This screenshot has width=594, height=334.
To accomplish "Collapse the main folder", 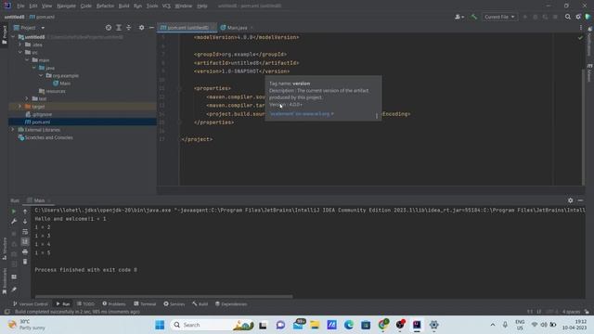I will [27, 59].
